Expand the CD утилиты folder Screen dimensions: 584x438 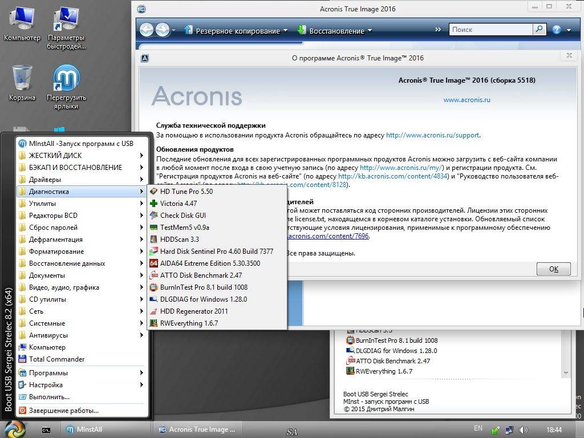tap(83, 299)
